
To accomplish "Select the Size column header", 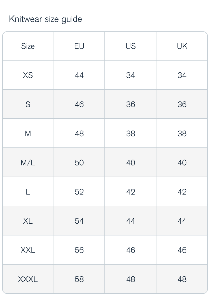I will [28, 46].
